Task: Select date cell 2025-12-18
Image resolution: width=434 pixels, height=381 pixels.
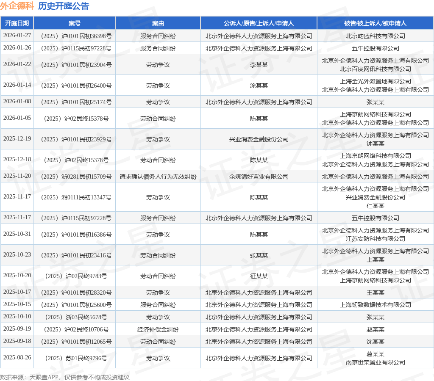Action: coord(17,160)
